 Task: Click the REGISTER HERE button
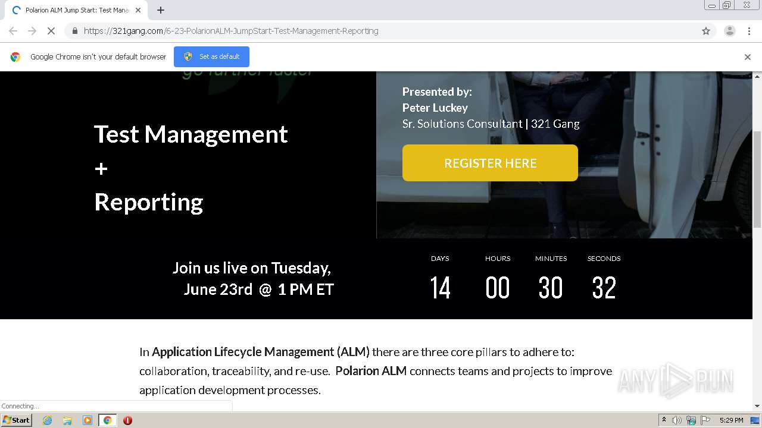[490, 163]
